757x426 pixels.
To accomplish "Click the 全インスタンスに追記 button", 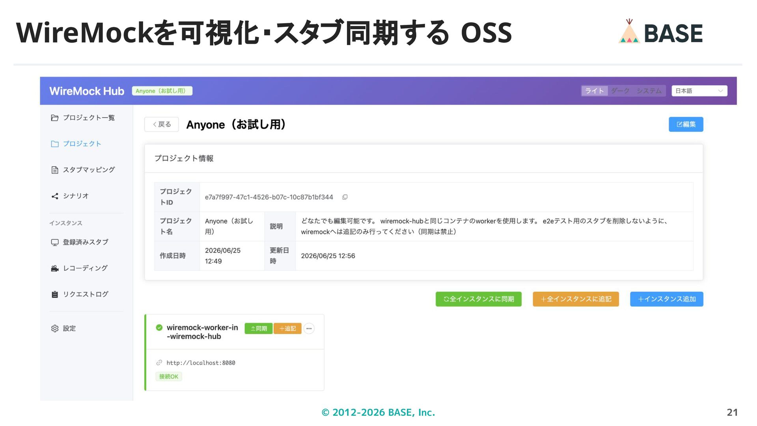I will (x=576, y=299).
